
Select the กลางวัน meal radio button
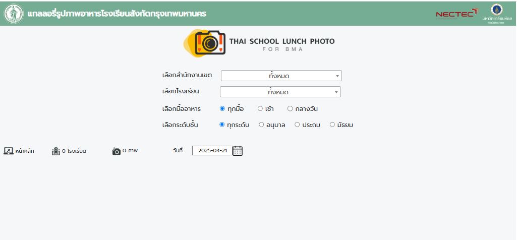click(x=290, y=108)
